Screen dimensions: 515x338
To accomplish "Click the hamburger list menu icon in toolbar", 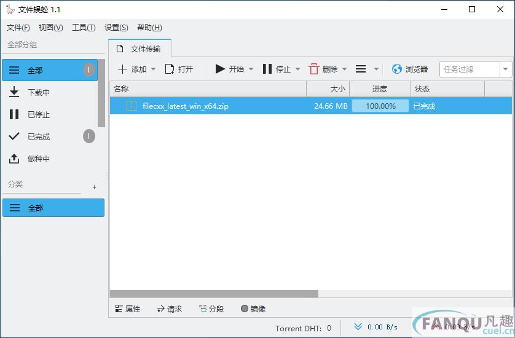I will click(x=361, y=69).
